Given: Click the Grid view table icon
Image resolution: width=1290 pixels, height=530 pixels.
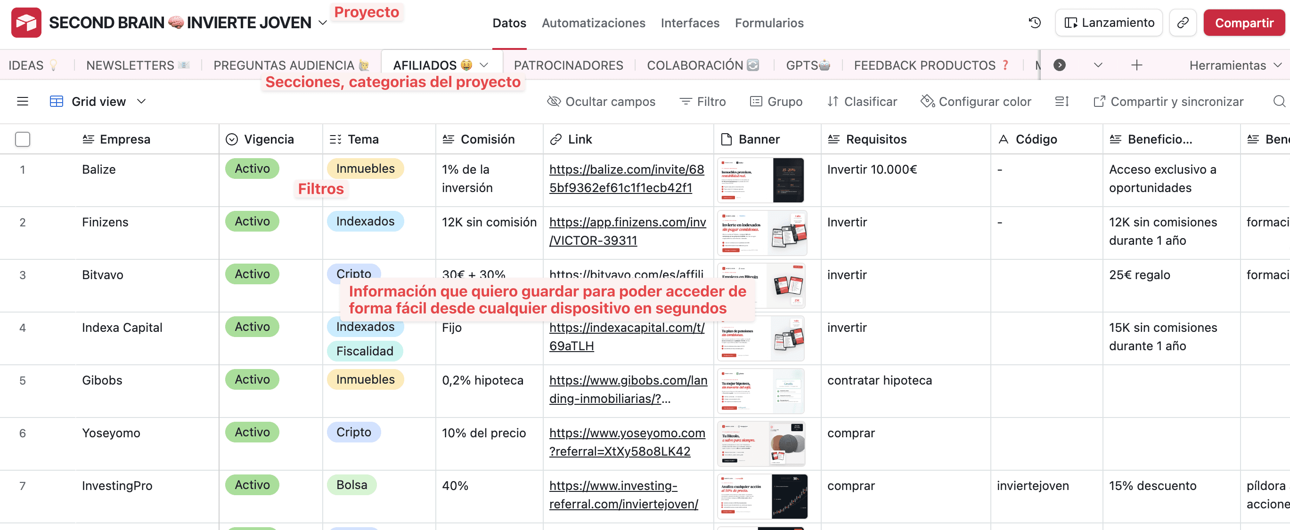Looking at the screenshot, I should point(57,102).
